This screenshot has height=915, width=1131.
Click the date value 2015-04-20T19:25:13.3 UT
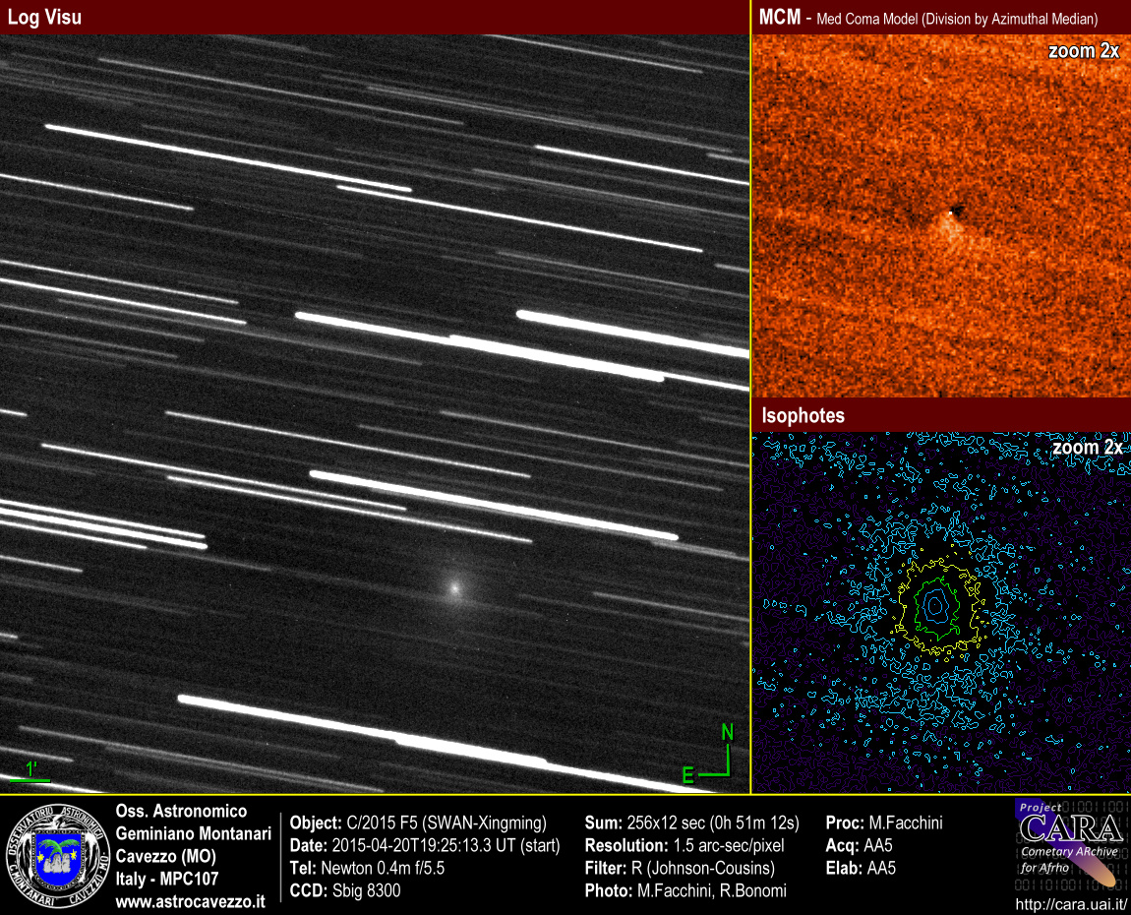[446, 845]
